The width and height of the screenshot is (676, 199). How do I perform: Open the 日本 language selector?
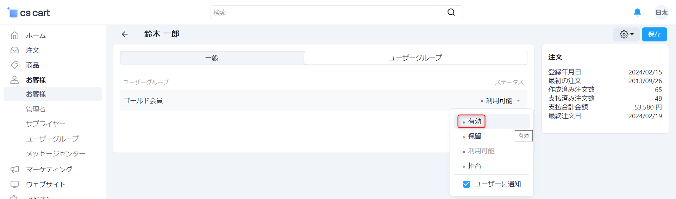662,12
